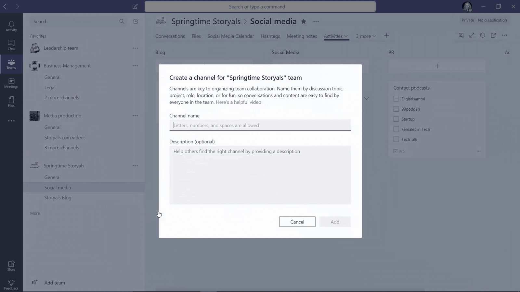Check the Digitalsamtal checkbox

point(396,99)
